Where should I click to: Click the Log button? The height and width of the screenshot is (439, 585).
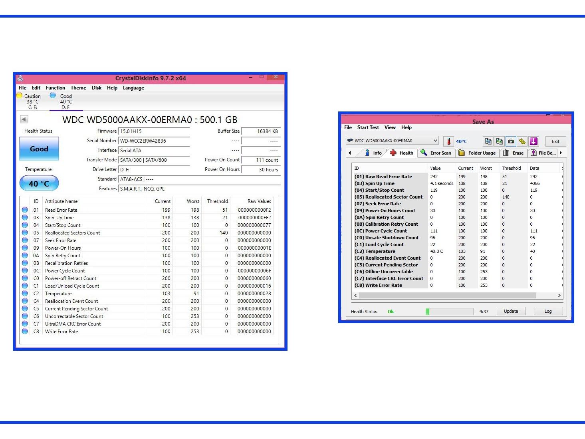[548, 311]
